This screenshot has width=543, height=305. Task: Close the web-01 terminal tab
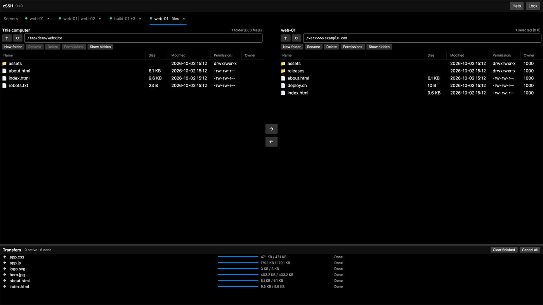click(48, 19)
